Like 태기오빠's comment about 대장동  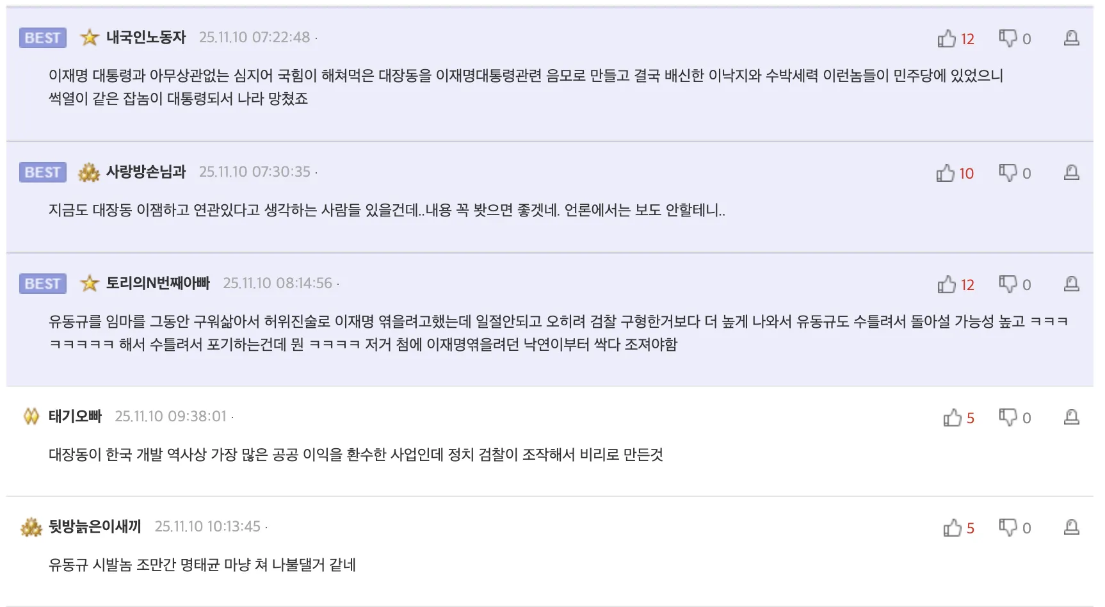952,418
